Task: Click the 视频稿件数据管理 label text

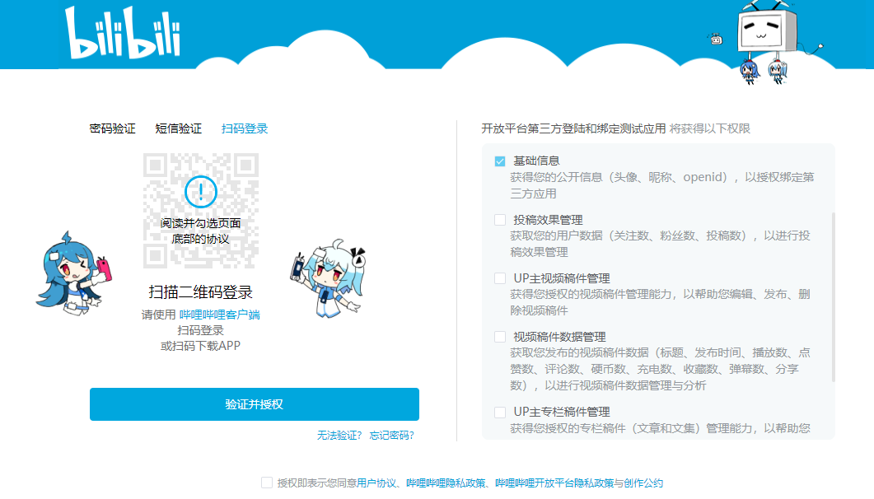Action: [559, 337]
